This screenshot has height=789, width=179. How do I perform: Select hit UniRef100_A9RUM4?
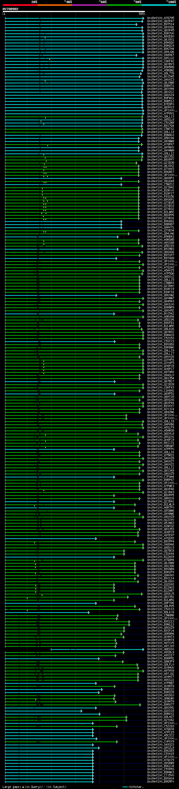161,317
